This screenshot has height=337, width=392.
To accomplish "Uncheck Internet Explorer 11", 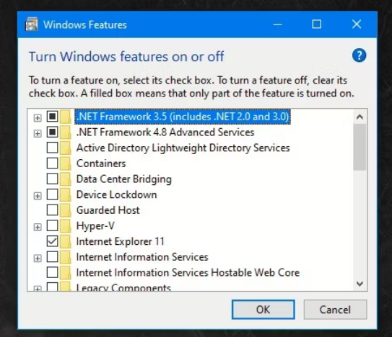I will click(52, 241).
